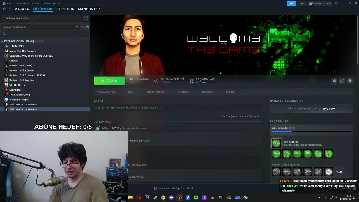This screenshot has width=359, height=202.
Task: Select the locked stop-hand achievement badge
Action: tap(276, 171)
